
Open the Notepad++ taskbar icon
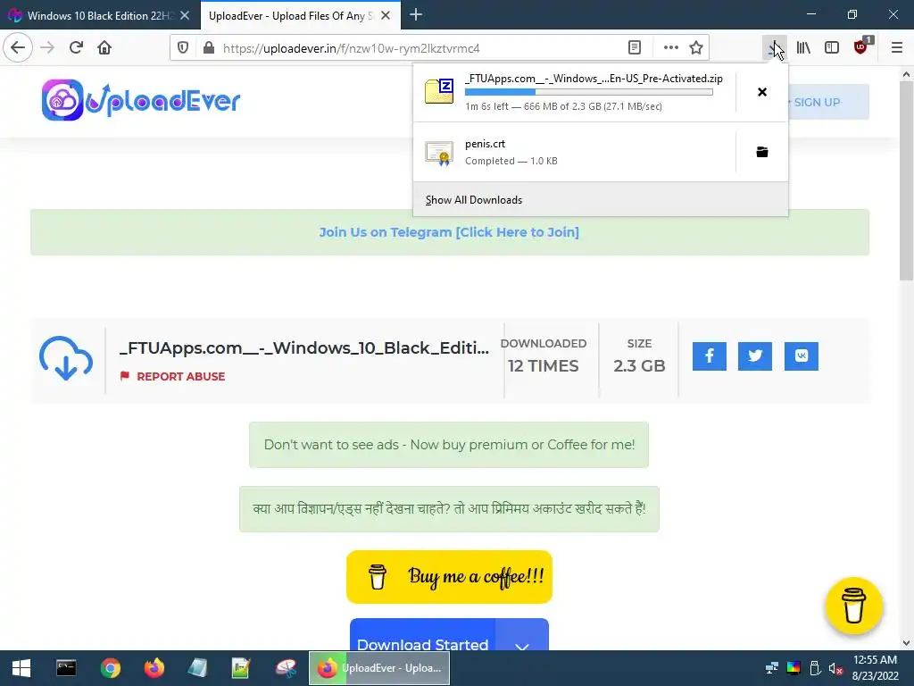[241, 668]
